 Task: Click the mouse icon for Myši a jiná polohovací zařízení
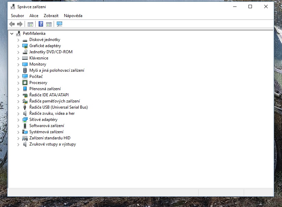point(25,70)
